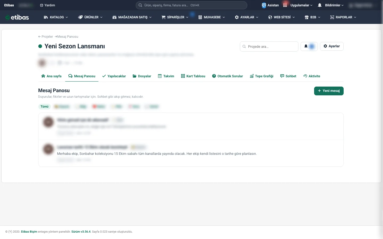Focus the global Ürün, sipariş search box
This screenshot has height=239, width=383.
[x=191, y=5]
